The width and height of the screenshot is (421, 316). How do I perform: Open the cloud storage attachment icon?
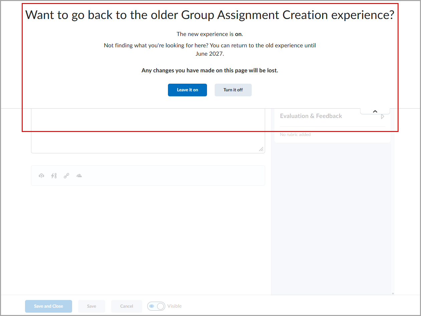point(79,176)
